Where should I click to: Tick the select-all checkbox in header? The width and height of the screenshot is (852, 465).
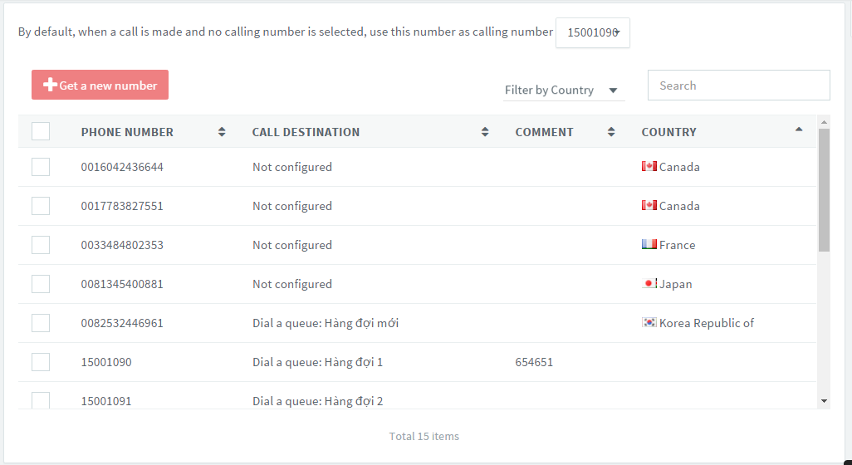pos(41,131)
